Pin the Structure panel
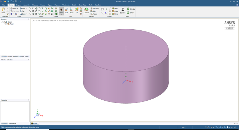The image size is (239, 130). click(x=28, y=19)
